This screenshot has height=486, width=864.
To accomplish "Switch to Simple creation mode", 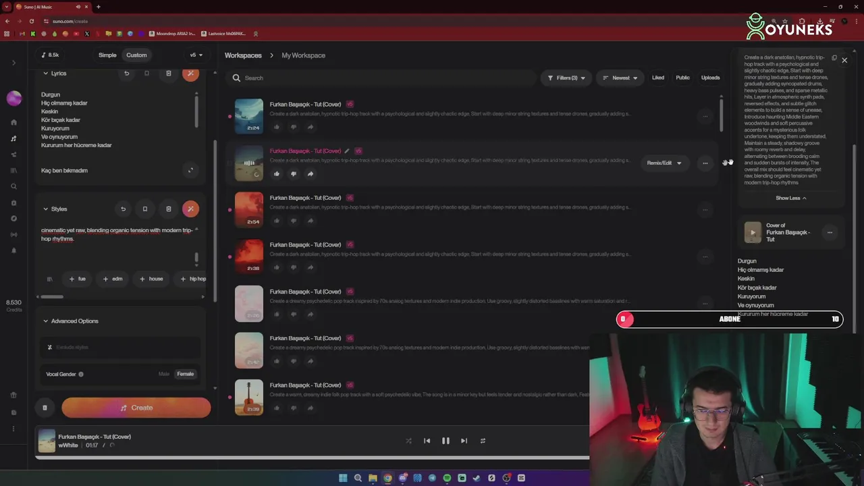I will point(107,55).
